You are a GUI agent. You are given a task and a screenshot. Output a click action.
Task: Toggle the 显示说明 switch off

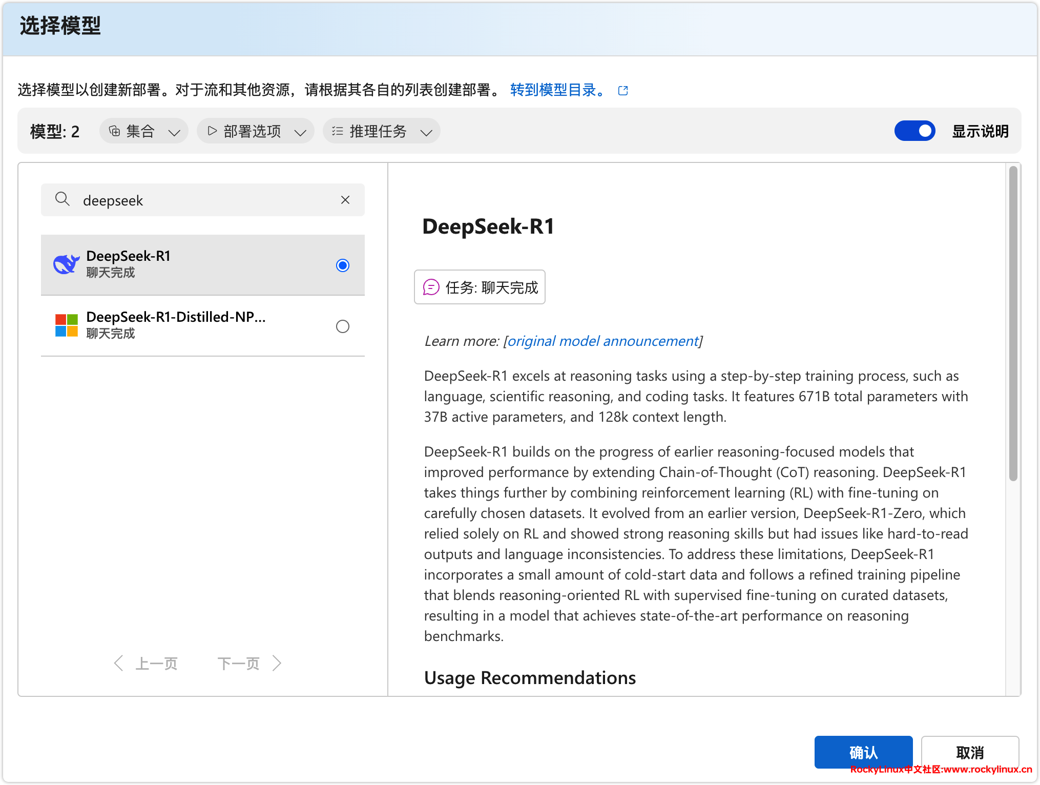click(x=914, y=131)
